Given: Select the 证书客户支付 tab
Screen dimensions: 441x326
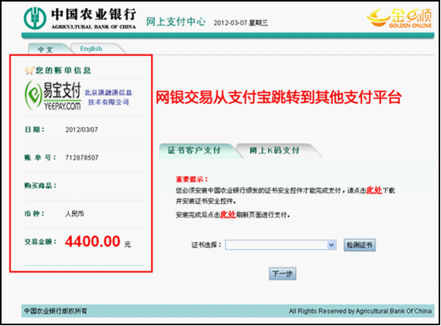Looking at the screenshot, I should [194, 150].
